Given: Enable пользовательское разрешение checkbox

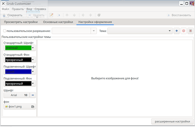Looking at the screenshot, I should pos(5,31).
